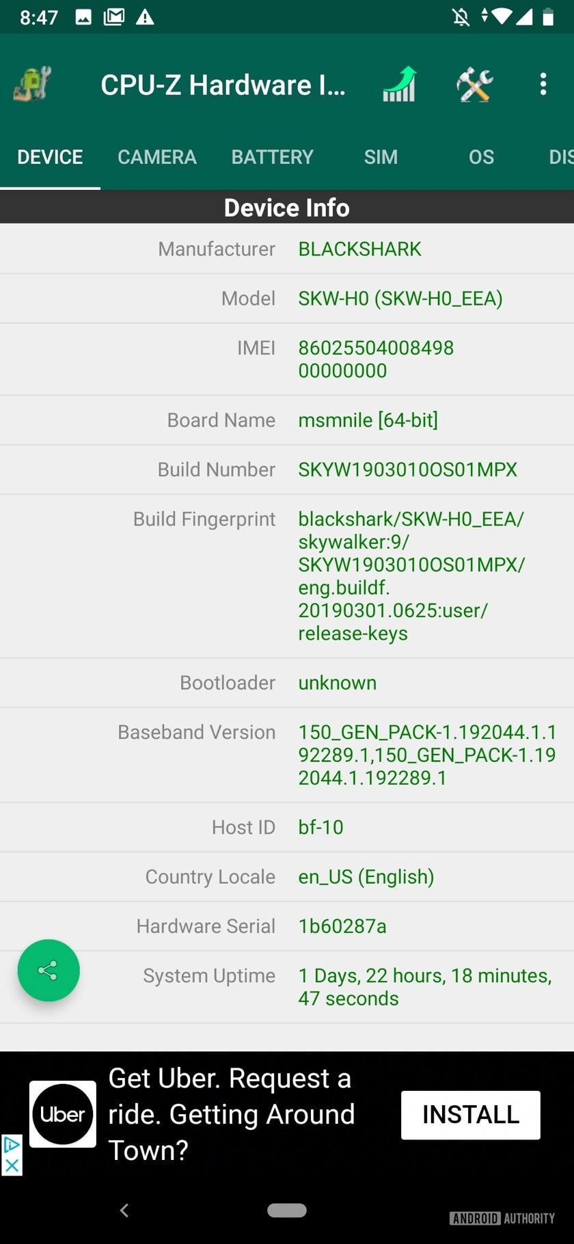This screenshot has width=574, height=1244.
Task: Tap the Android back arrow
Action: tap(124, 1211)
